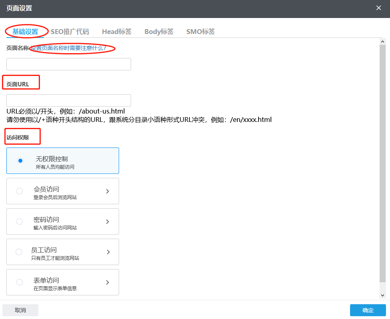Confirm settings with the 确定 button
The image size is (390, 319).
coord(368,310)
